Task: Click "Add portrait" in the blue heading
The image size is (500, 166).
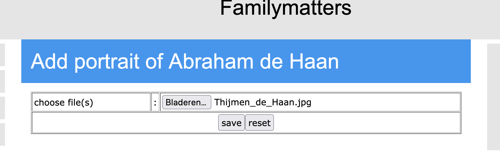Action: [85, 61]
